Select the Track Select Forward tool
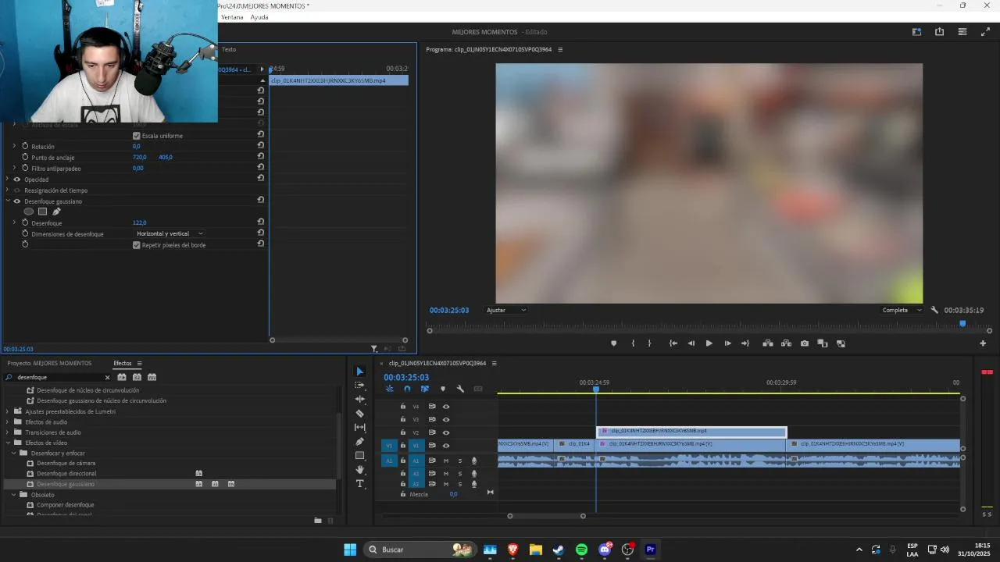1000x562 pixels. pyautogui.click(x=359, y=386)
